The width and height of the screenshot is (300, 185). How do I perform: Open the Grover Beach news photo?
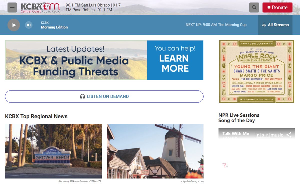(x=53, y=151)
